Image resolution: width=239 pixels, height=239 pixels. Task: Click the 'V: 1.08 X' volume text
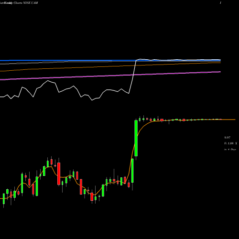(x=230, y=143)
